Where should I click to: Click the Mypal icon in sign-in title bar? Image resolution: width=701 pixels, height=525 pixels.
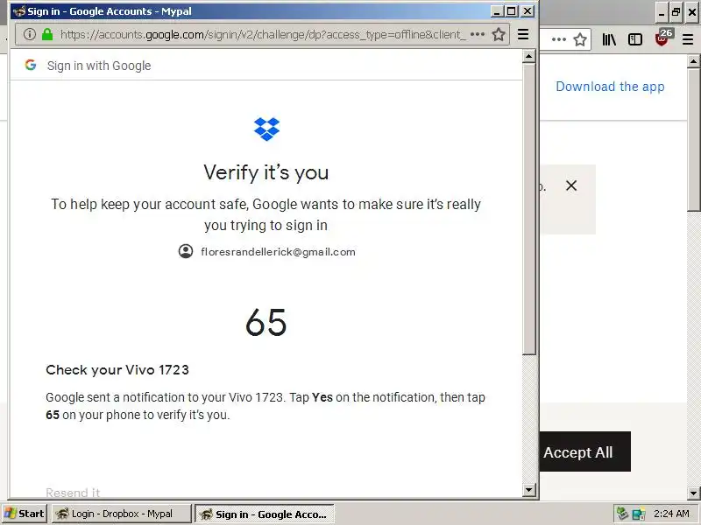coord(19,11)
